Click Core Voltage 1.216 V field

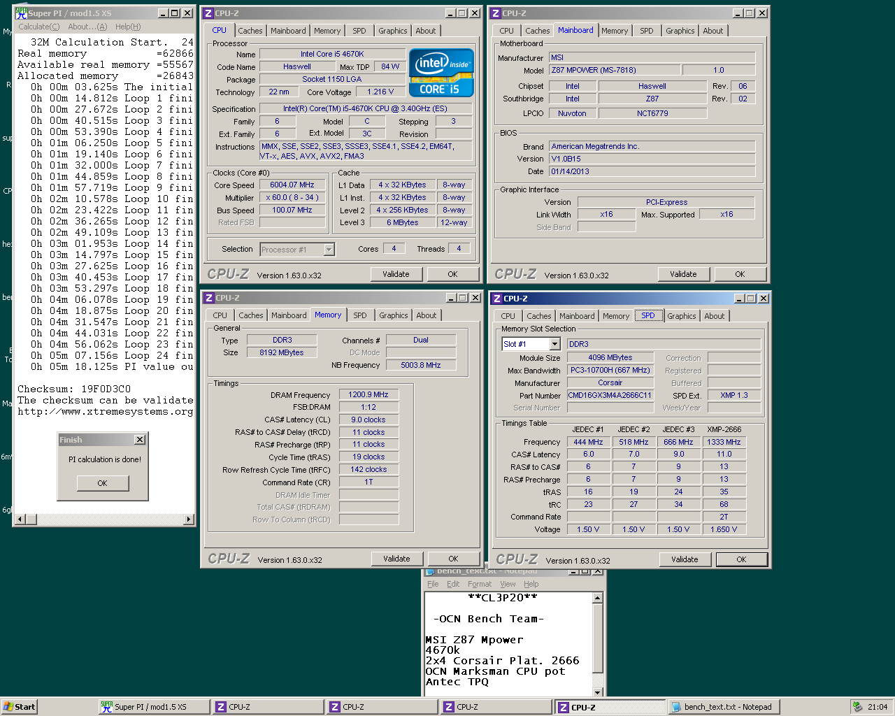pyautogui.click(x=380, y=92)
